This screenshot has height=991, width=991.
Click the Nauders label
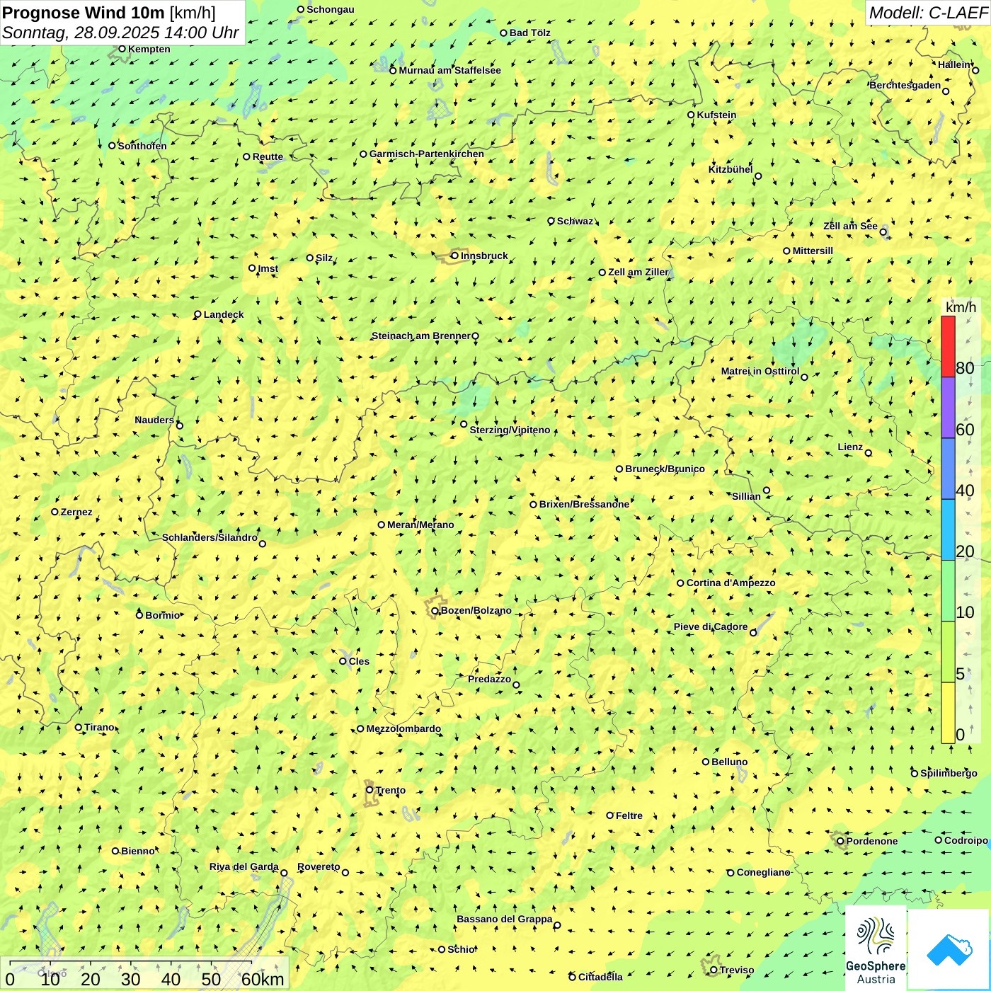154,420
